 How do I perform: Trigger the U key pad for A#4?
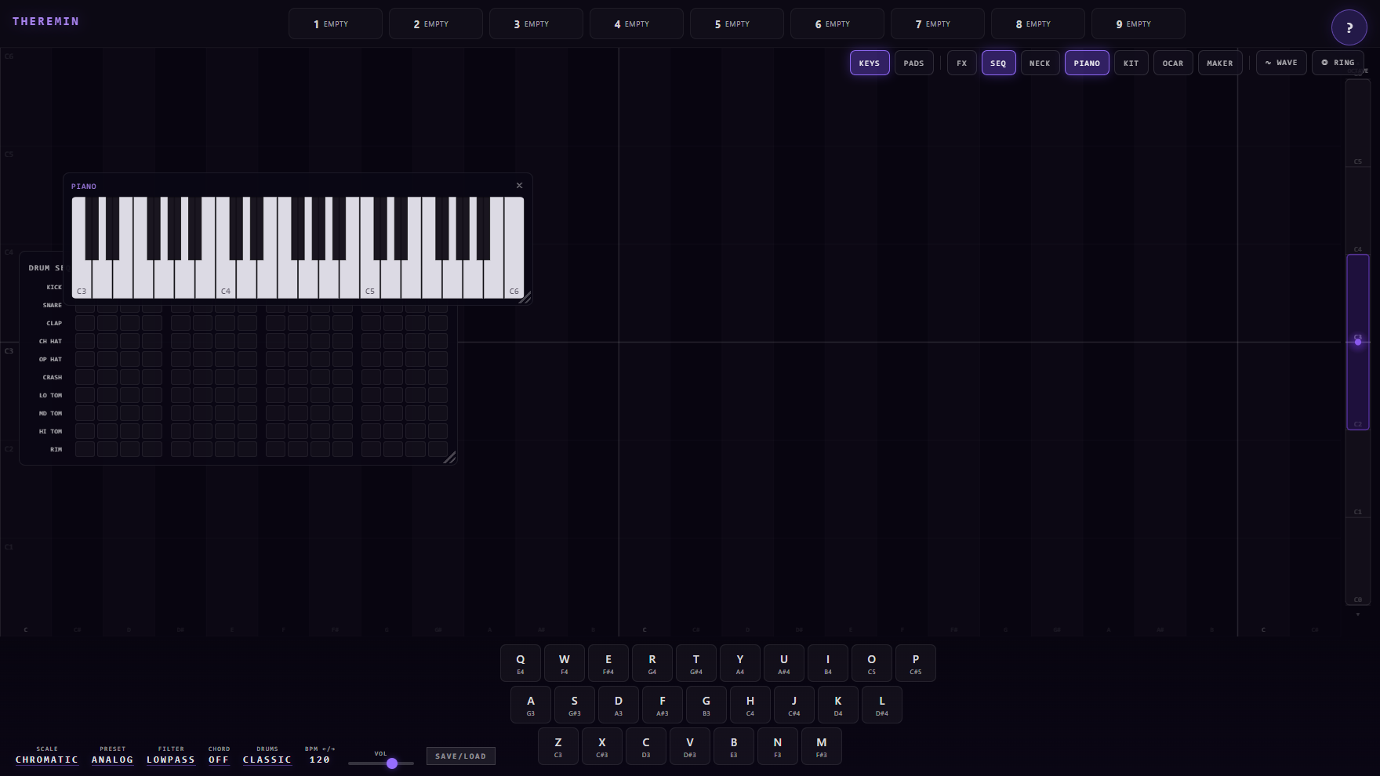(784, 663)
